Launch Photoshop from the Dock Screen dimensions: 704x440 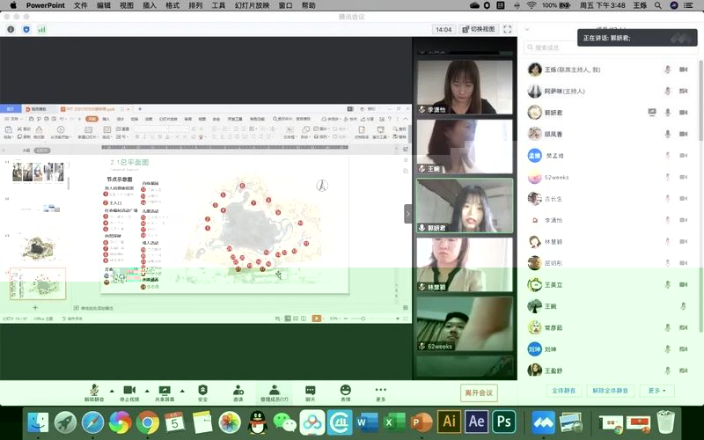pyautogui.click(x=504, y=422)
